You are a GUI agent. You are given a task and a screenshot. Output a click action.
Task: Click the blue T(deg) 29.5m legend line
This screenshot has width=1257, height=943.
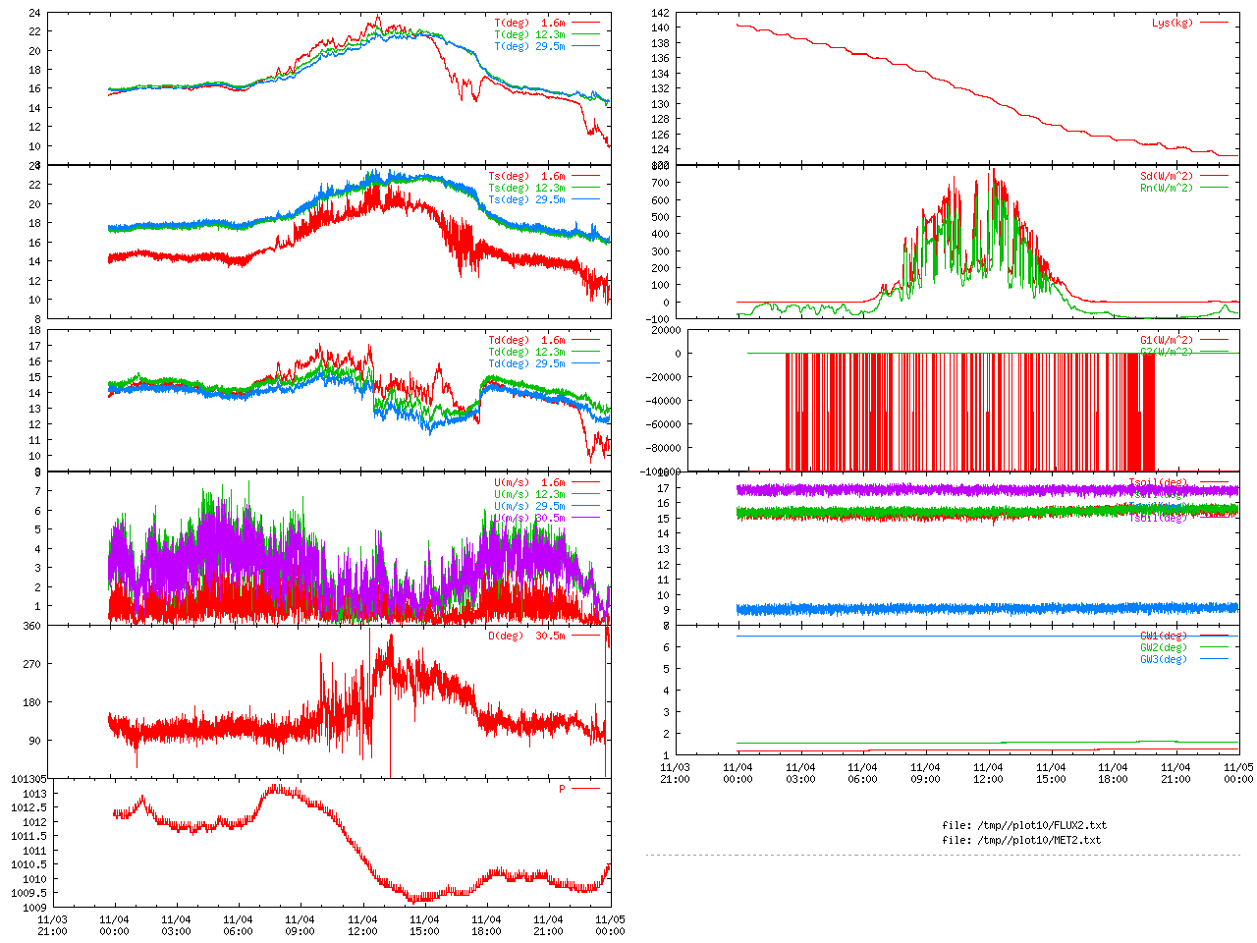coord(585,46)
